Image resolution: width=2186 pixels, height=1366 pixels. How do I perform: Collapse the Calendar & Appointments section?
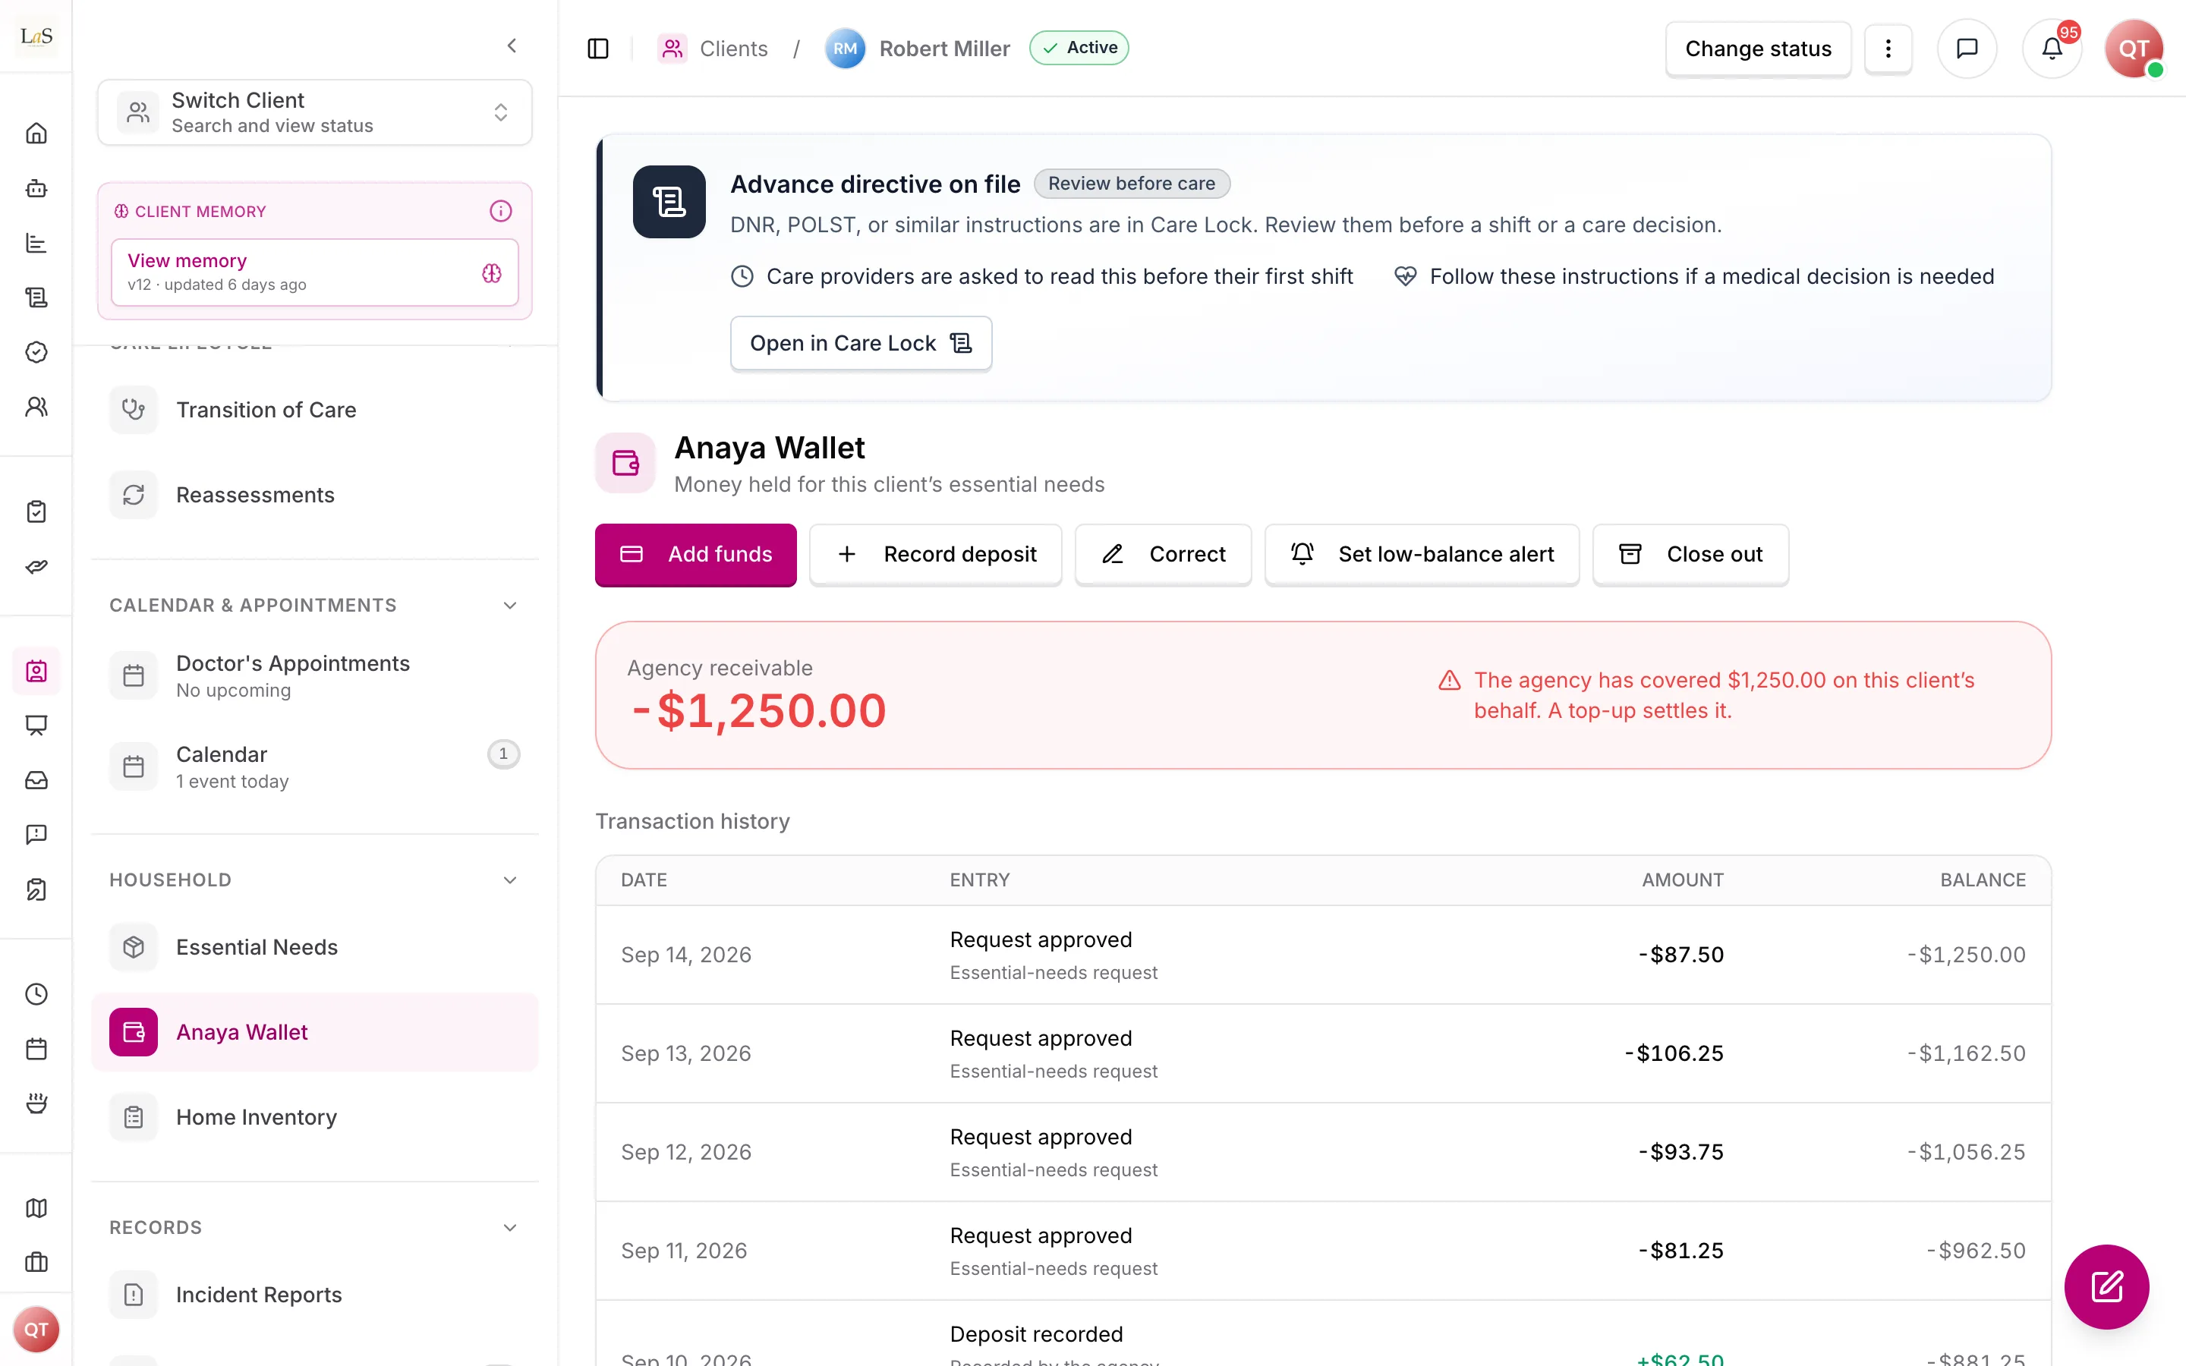[509, 606]
